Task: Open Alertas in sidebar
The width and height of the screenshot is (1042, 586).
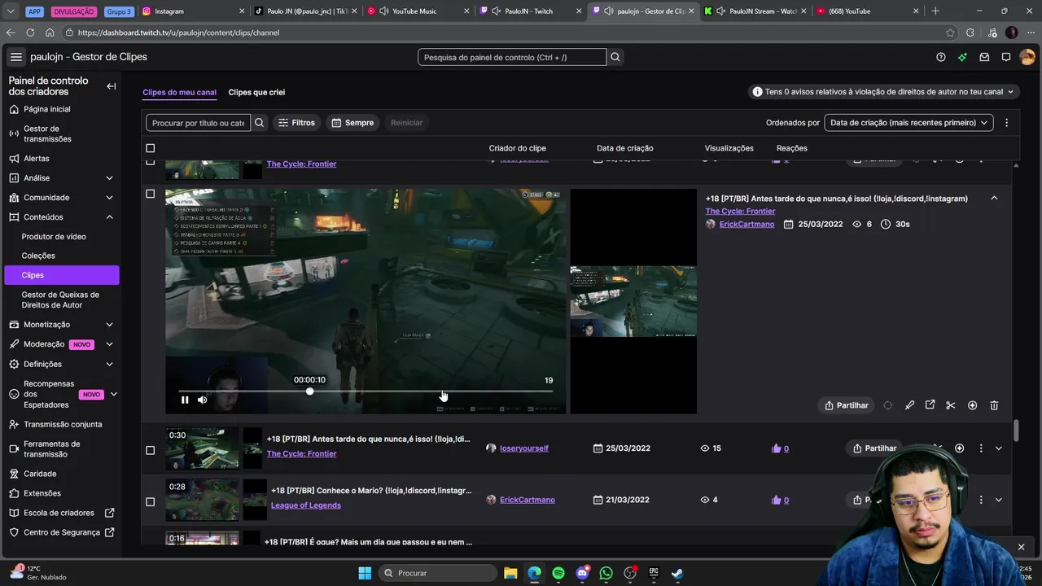Action: 37,159
